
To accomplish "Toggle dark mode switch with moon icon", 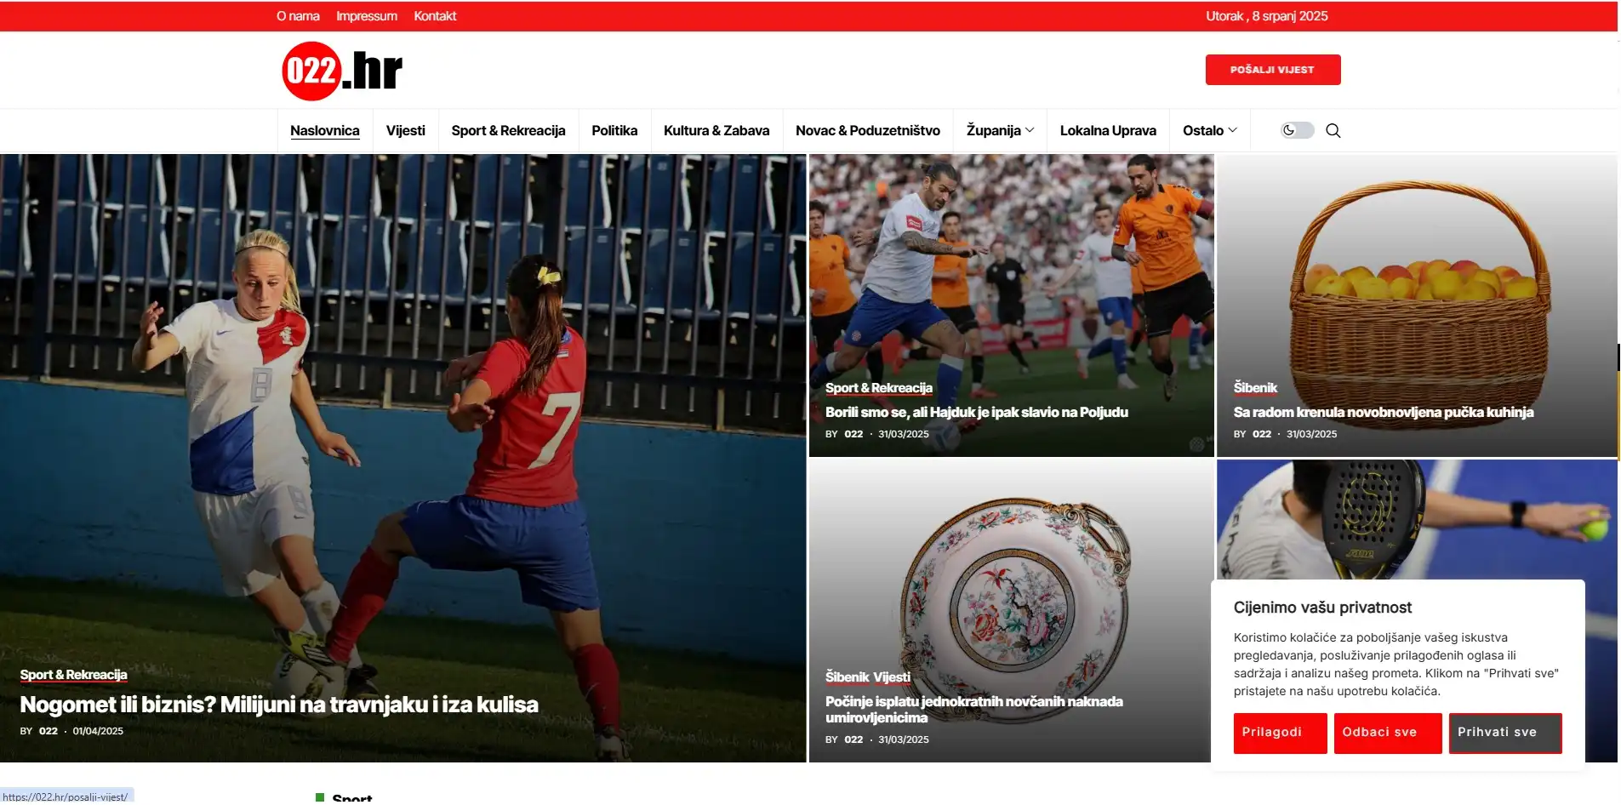I will [x=1297, y=130].
